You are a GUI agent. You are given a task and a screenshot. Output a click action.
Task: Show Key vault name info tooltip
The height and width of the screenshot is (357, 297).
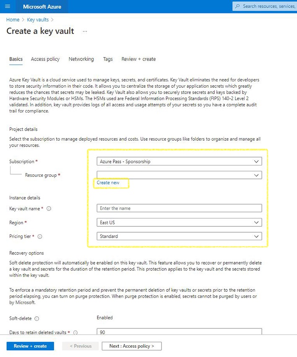click(49, 209)
